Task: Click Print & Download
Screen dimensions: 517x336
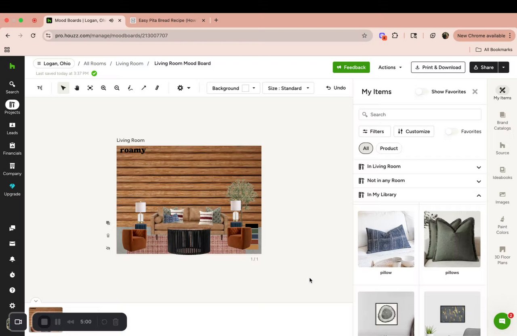Action: pyautogui.click(x=438, y=67)
